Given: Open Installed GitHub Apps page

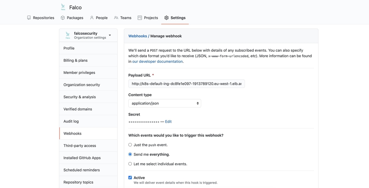Looking at the screenshot, I should tap(88, 158).
